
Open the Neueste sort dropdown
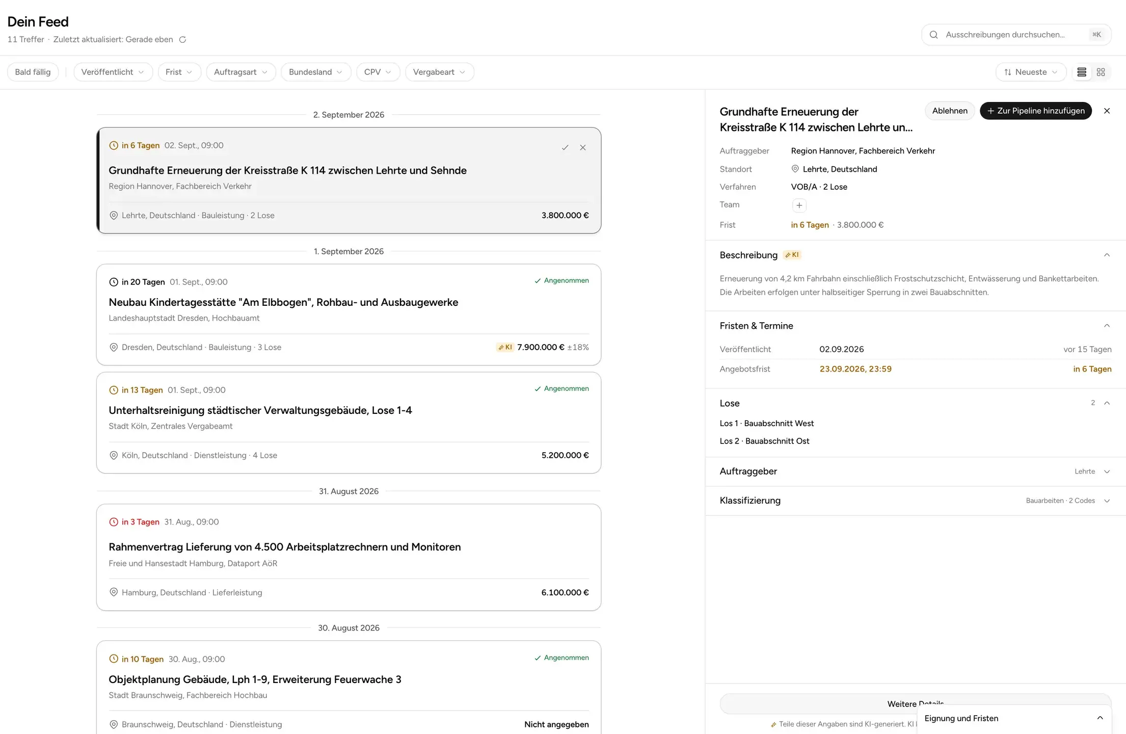click(1031, 72)
